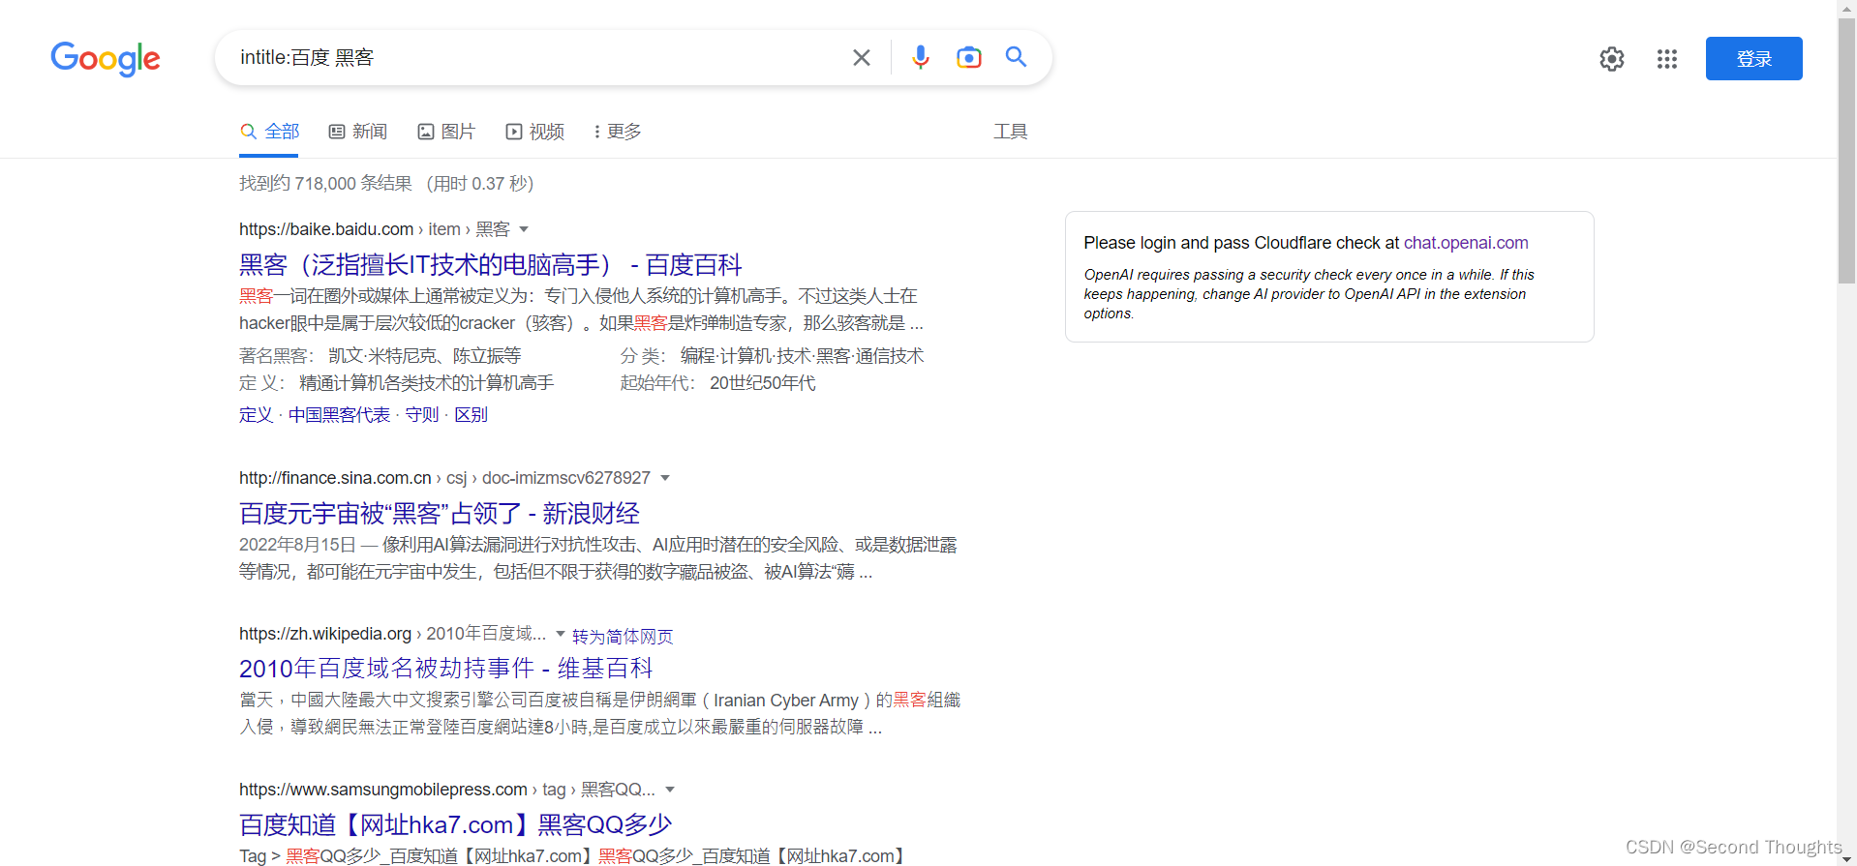Image resolution: width=1857 pixels, height=866 pixels.
Task: Open the 更多 menu
Action: [x=617, y=132]
